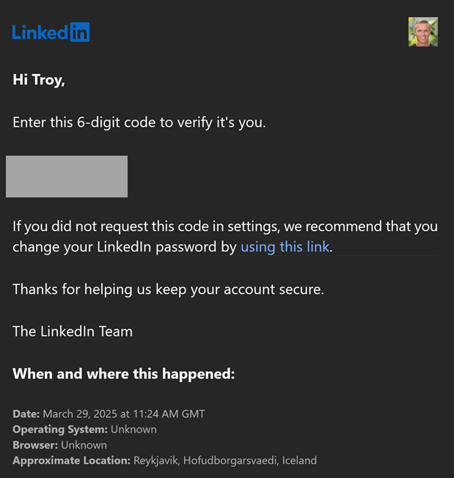
Task: Click 'Thanks for helping us keep' sentence
Action: pos(168,289)
